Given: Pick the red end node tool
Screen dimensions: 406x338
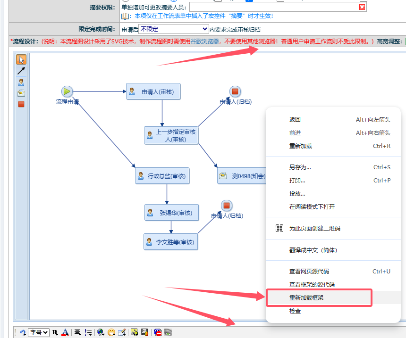Looking at the screenshot, I should tap(21, 104).
